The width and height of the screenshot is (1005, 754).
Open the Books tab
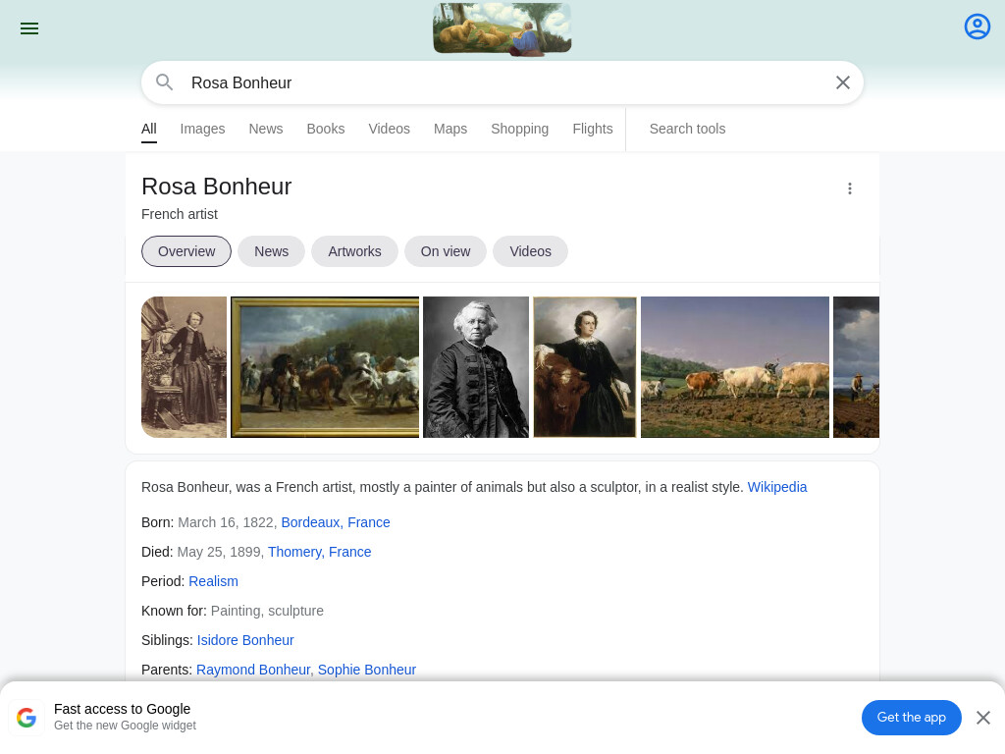pos(326,129)
